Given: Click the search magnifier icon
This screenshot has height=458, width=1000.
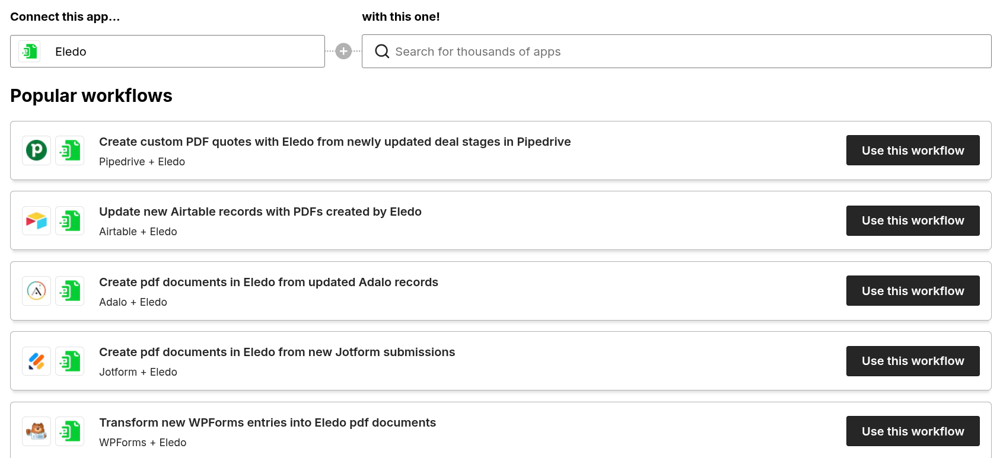Looking at the screenshot, I should pos(382,52).
